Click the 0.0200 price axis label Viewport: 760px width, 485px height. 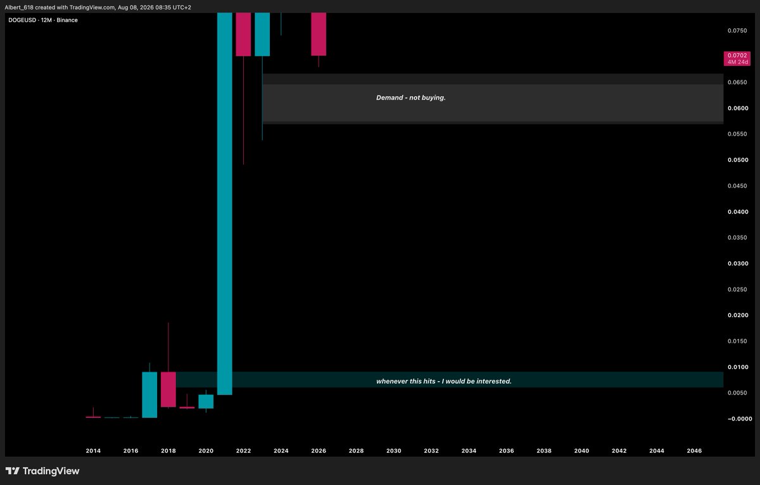[x=738, y=315]
